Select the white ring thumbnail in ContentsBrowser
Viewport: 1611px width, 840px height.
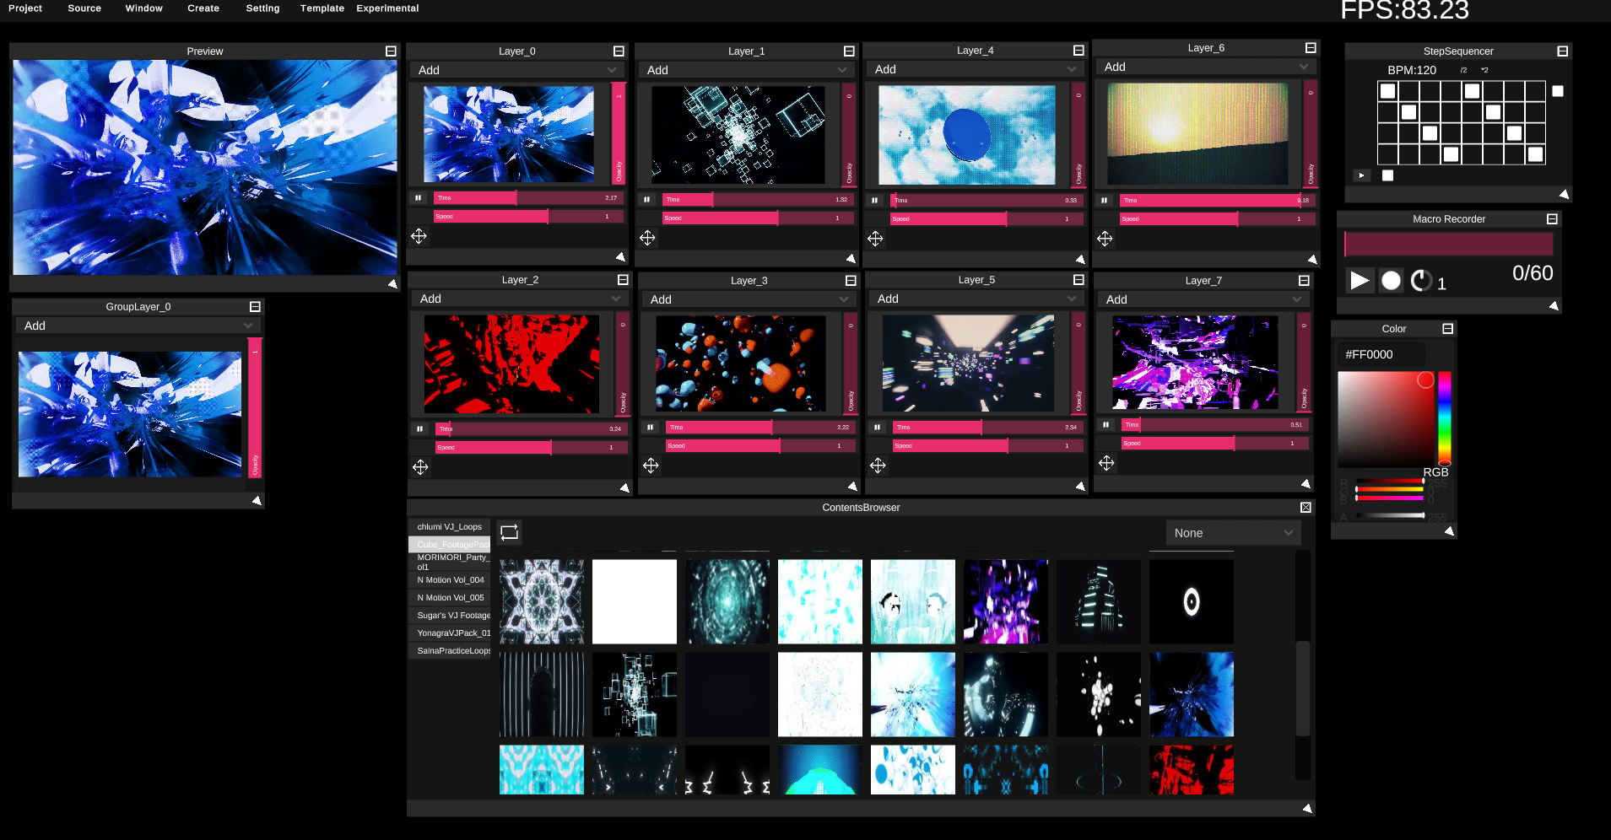1191,601
